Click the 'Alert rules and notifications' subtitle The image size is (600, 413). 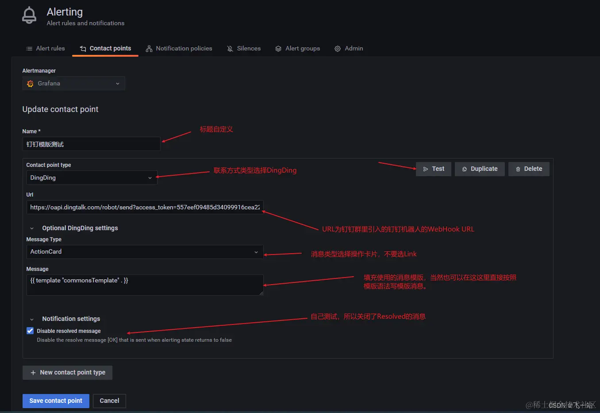coord(85,23)
